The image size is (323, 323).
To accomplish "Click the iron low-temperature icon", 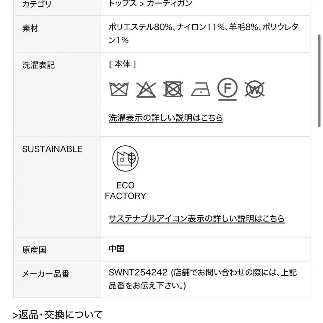I will (x=200, y=89).
